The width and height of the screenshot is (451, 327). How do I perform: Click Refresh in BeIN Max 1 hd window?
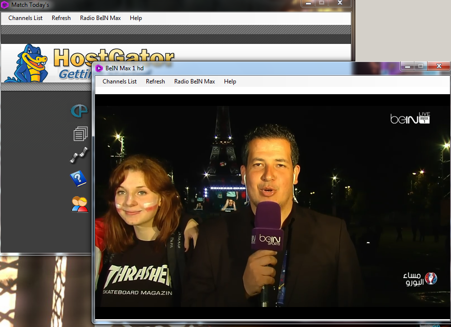tap(155, 82)
